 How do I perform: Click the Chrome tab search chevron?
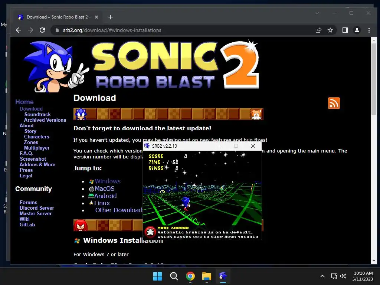pyautogui.click(x=317, y=13)
